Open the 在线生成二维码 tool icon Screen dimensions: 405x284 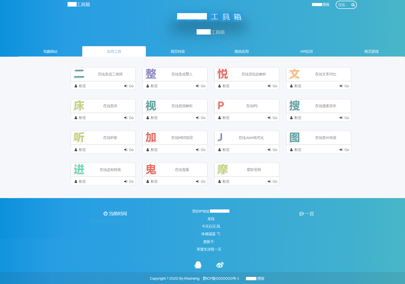pos(79,74)
